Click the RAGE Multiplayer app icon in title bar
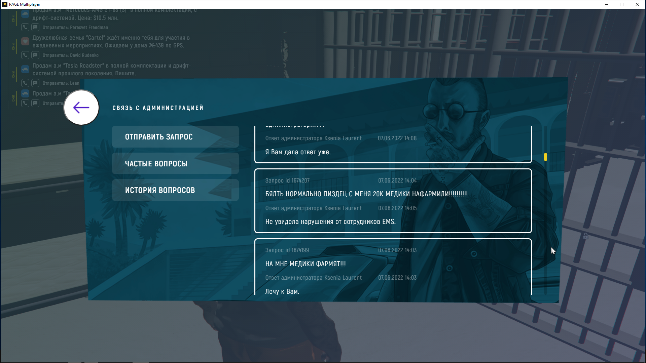Viewport: 646px width, 363px height. pos(5,4)
